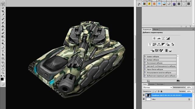Click the white background color swatch
The image size is (195, 109).
click(4, 81)
